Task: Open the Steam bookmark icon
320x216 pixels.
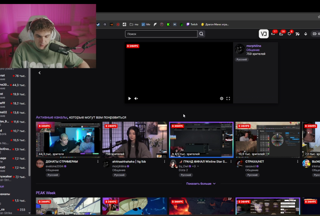Action: (x=98, y=24)
